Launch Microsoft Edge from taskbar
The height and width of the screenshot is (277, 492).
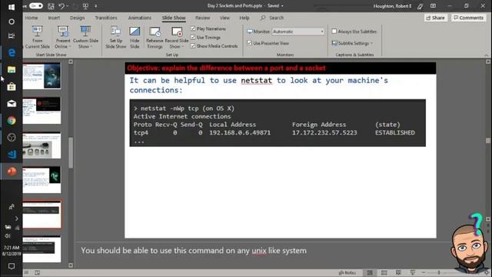12,53
